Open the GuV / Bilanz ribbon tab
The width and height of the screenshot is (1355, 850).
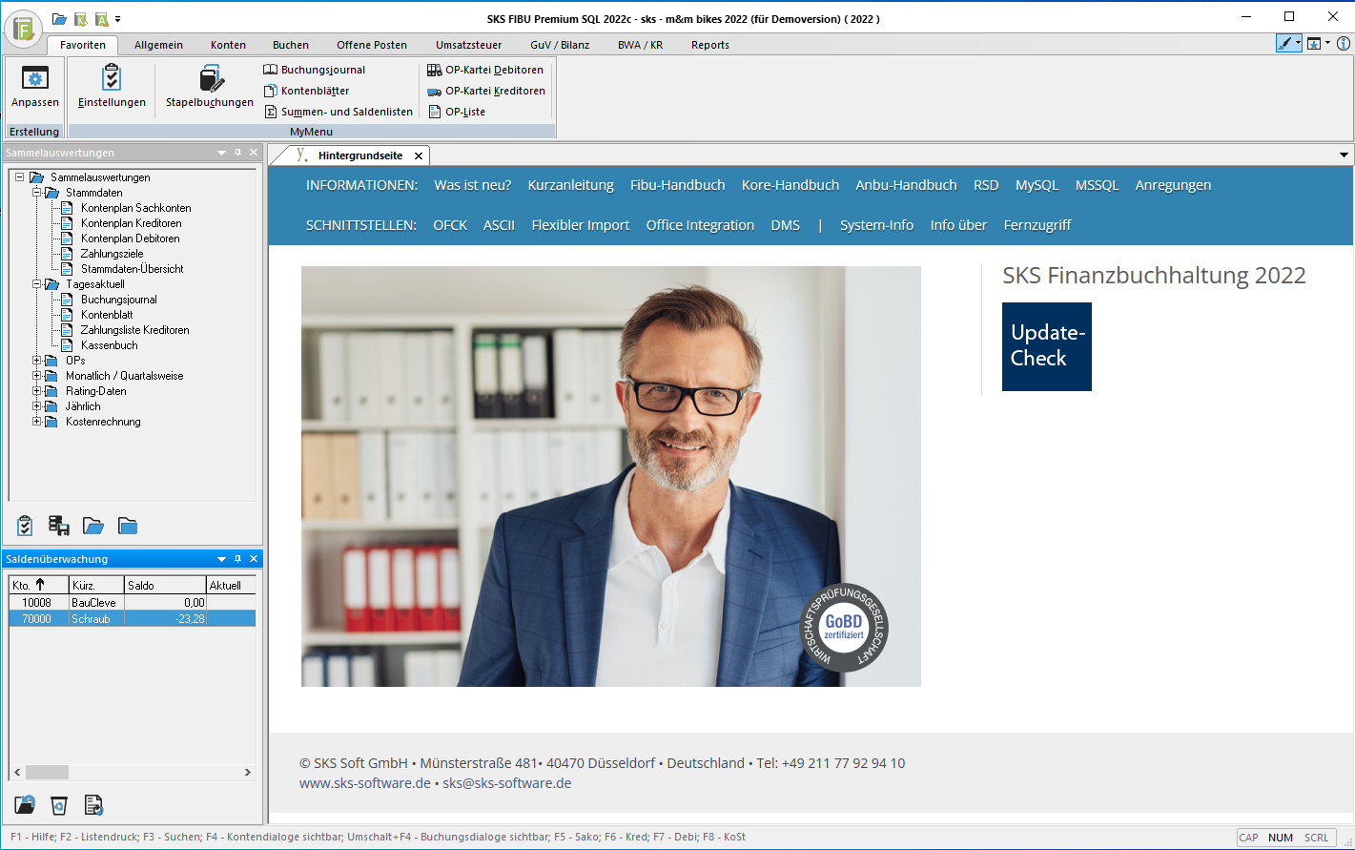click(562, 44)
